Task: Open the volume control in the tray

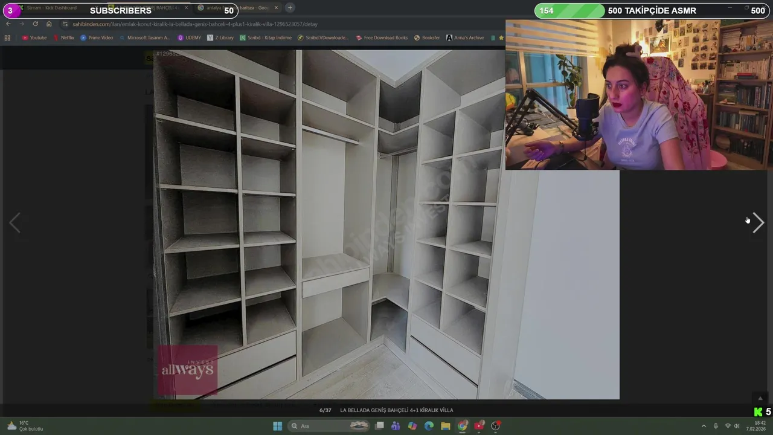Action: click(x=736, y=426)
